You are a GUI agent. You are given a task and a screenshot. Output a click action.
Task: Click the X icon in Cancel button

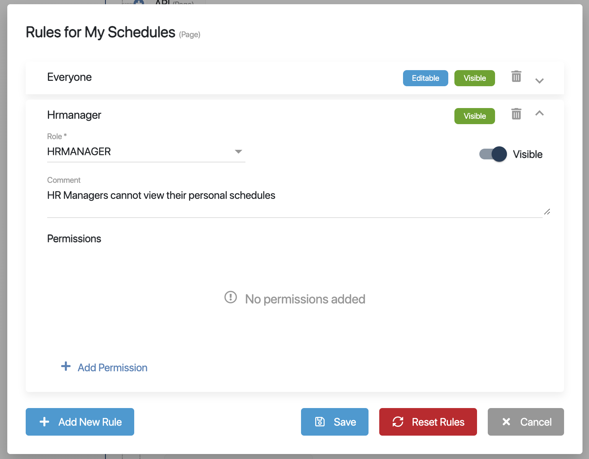pyautogui.click(x=506, y=422)
